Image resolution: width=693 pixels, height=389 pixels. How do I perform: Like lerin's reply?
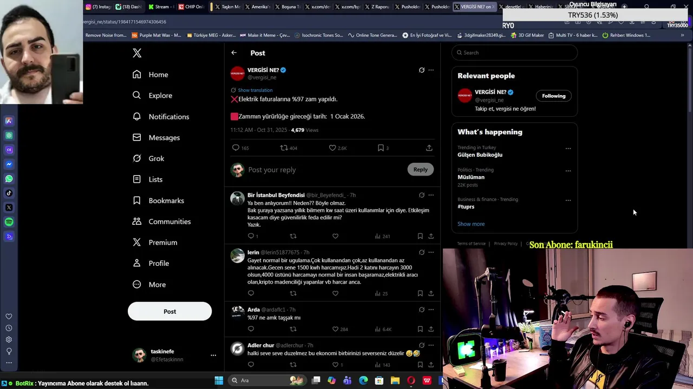335,293
